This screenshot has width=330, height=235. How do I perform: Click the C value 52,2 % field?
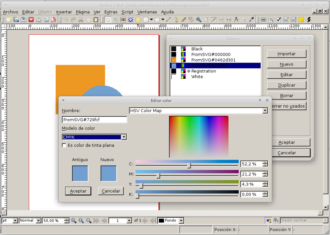(252, 164)
